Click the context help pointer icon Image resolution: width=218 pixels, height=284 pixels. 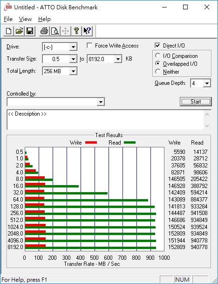point(87,31)
